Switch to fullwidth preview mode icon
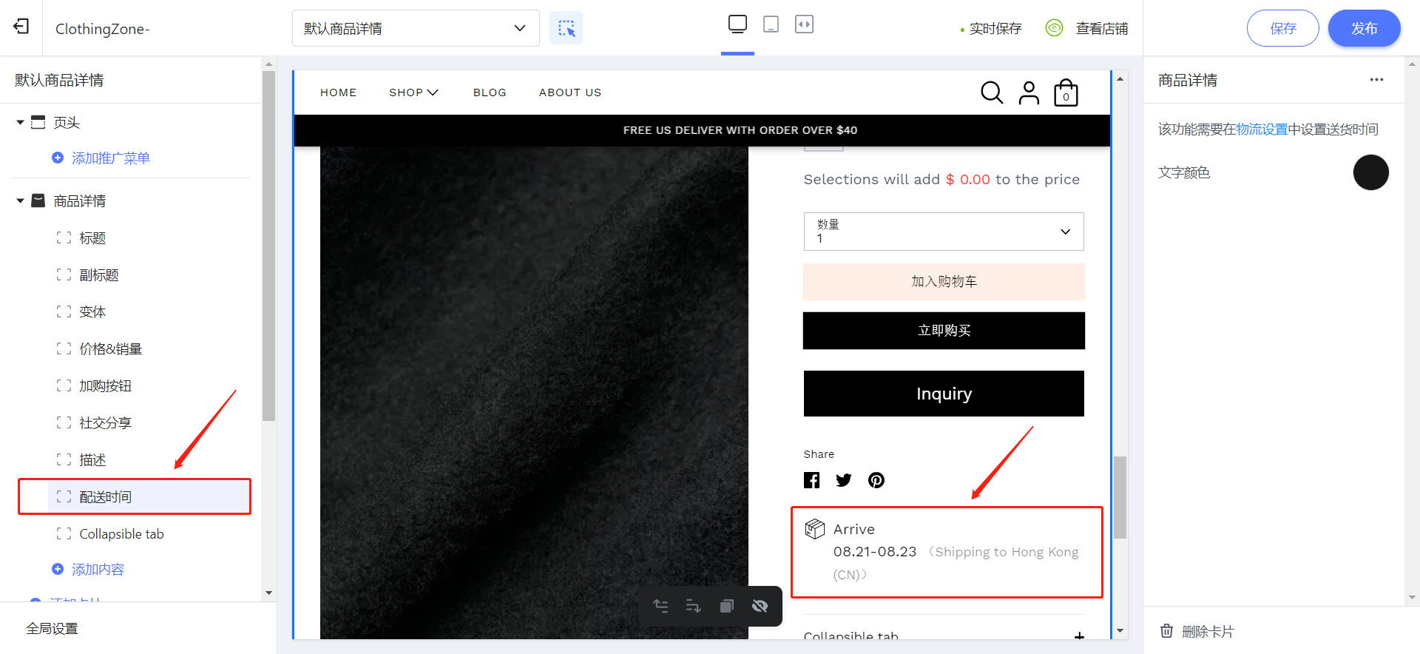The image size is (1420, 654). pos(804,24)
